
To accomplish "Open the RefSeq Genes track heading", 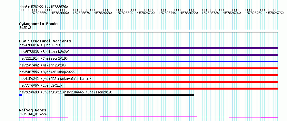I will tap(33, 110).
